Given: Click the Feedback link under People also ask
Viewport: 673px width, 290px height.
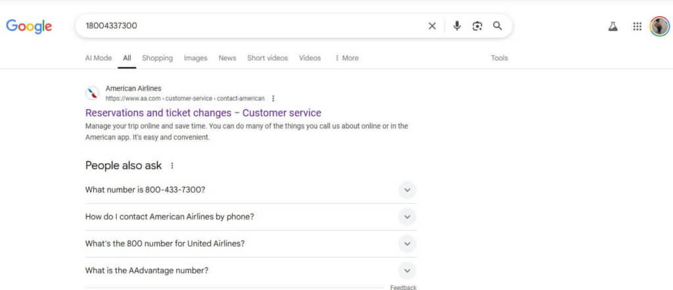Looking at the screenshot, I should coord(403,287).
